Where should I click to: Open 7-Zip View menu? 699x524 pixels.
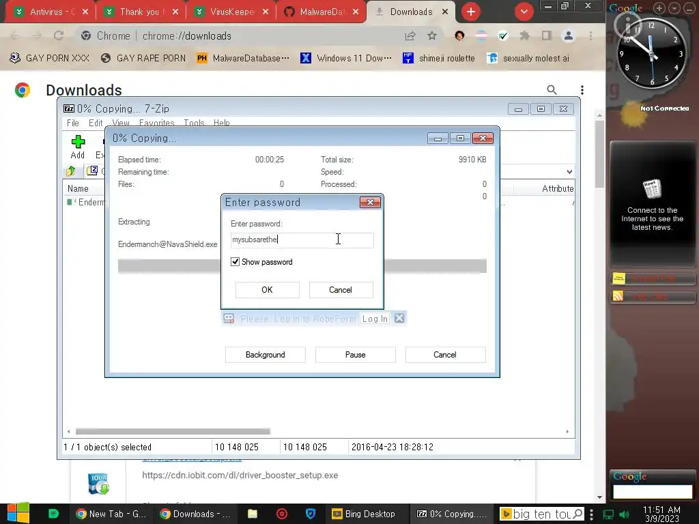click(x=121, y=123)
